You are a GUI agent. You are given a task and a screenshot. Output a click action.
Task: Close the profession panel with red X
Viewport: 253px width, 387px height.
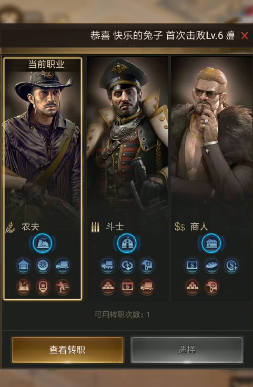coord(245,36)
